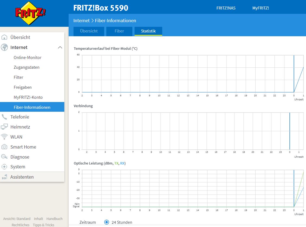Select the Statistik tab
This screenshot has height=227, width=306.
click(x=148, y=31)
